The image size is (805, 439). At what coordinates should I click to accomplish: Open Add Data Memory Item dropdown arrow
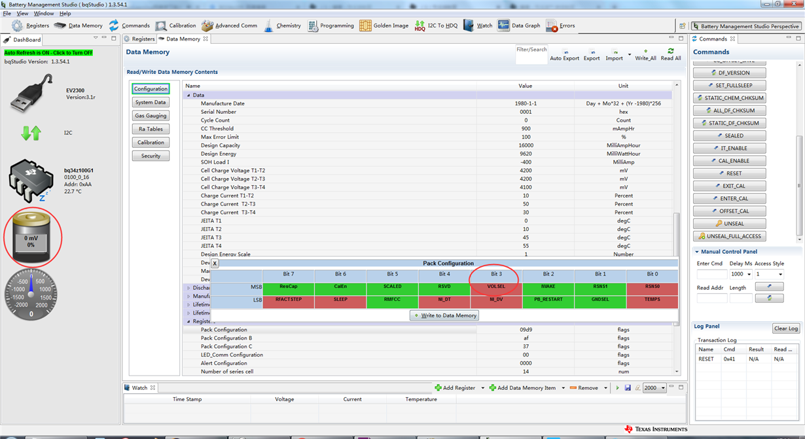pos(563,388)
